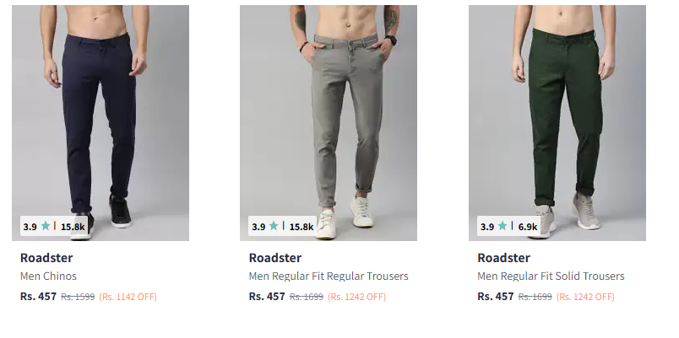Click star icon on navy chinos rating

pyautogui.click(x=46, y=226)
